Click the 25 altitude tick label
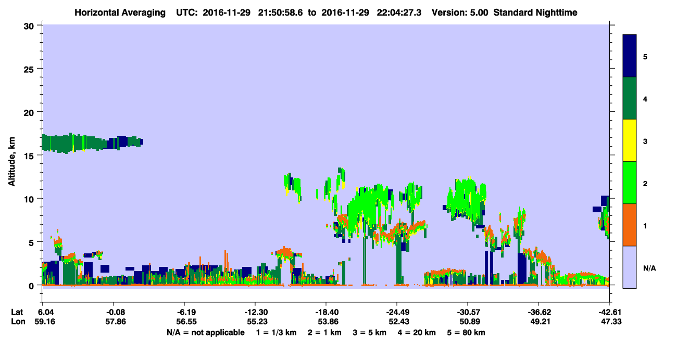 [30, 69]
